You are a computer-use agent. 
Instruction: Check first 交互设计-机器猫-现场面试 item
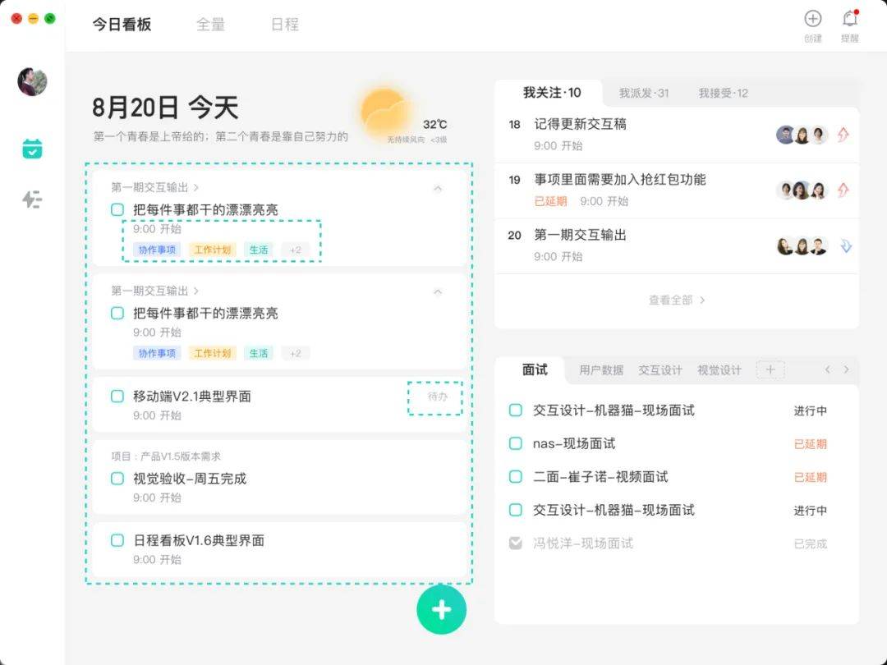[515, 410]
